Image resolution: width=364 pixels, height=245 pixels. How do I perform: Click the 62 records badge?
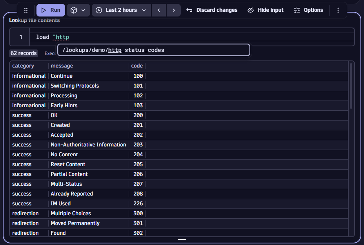coord(23,53)
